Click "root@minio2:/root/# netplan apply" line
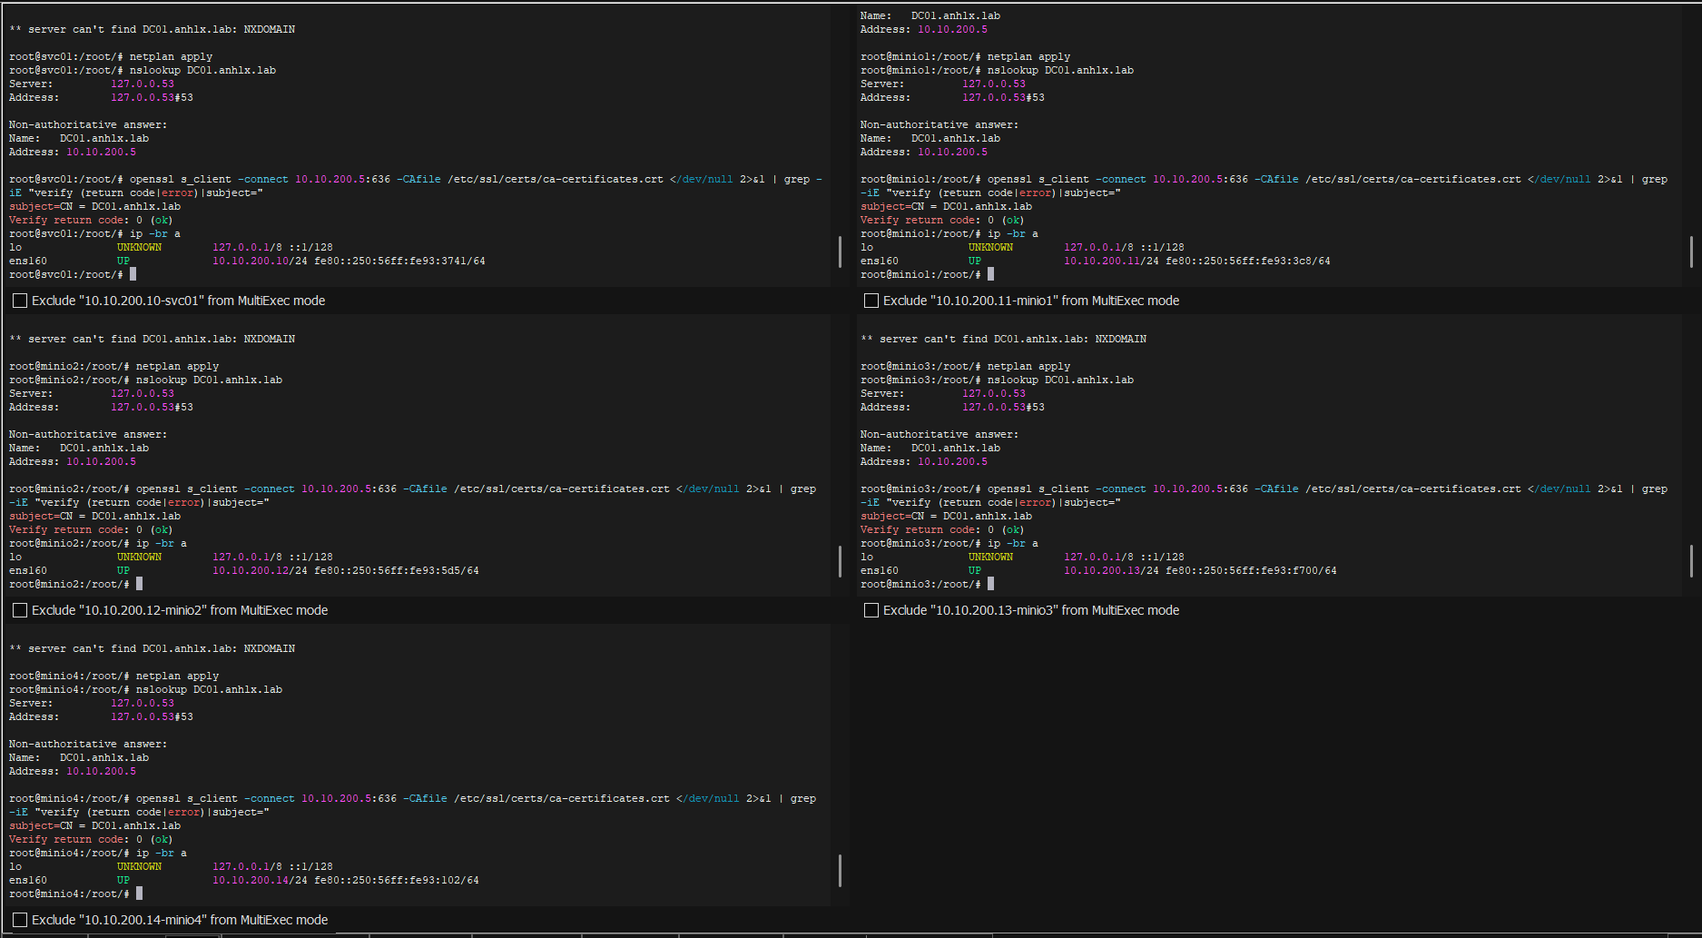This screenshot has width=1702, height=938. (113, 367)
